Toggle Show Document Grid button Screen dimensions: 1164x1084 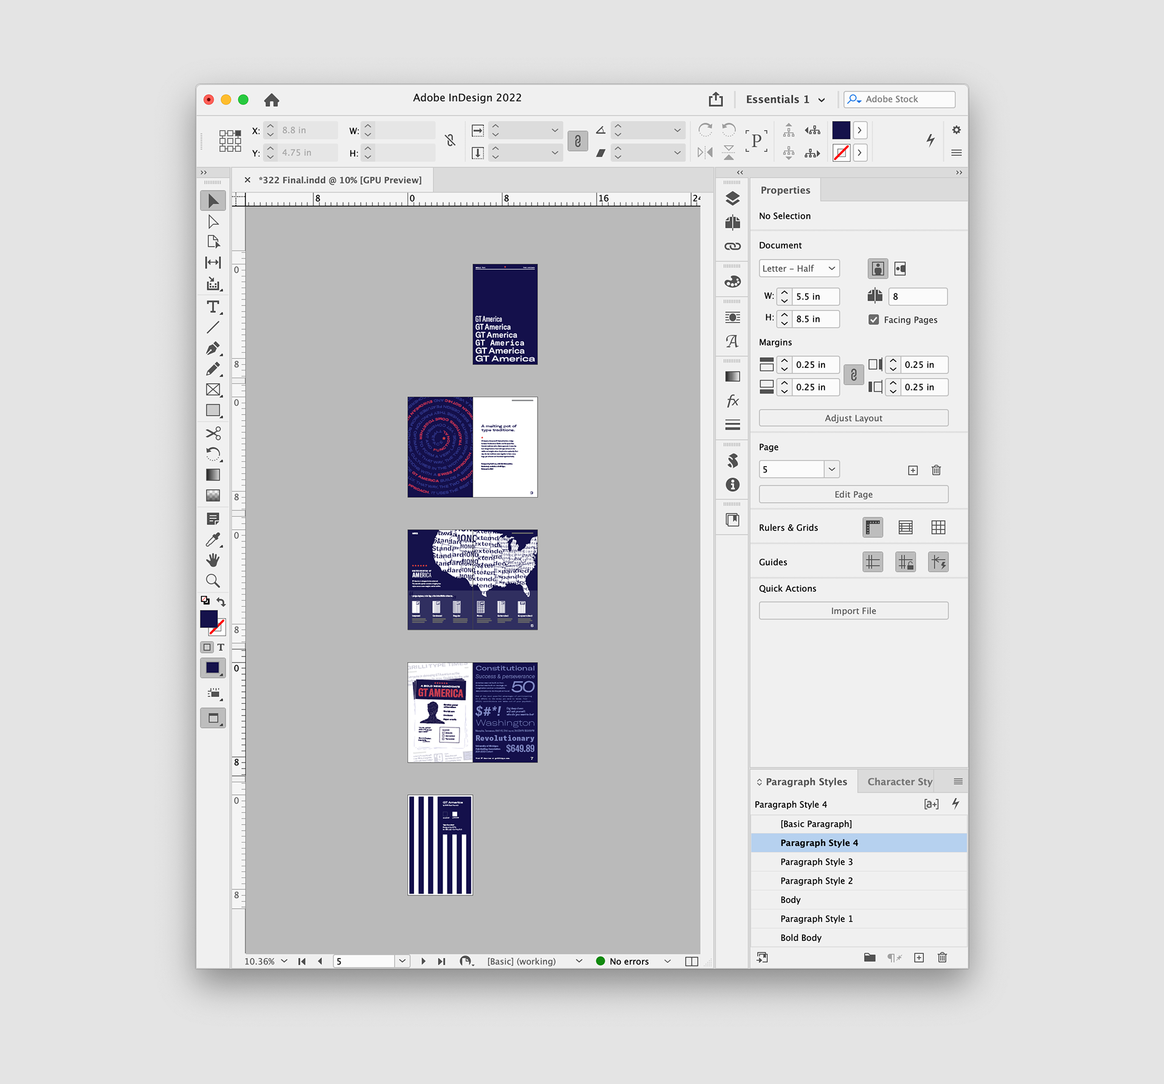938,527
